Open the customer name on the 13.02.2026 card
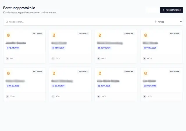 point(59,43)
